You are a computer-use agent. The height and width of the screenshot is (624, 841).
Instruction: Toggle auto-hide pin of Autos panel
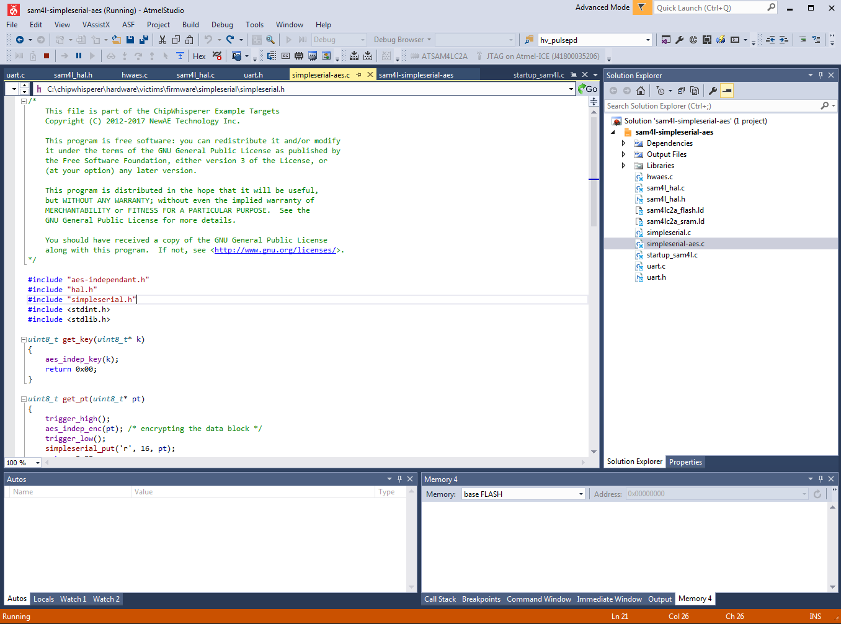coord(399,479)
